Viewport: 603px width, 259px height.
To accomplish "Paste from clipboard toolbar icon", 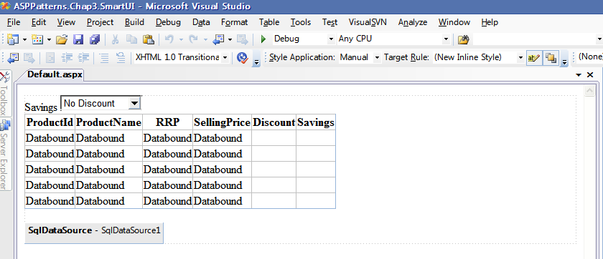I will (x=149, y=39).
